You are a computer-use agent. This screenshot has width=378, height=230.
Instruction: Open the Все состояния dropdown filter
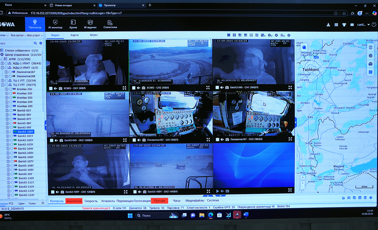pos(18,35)
